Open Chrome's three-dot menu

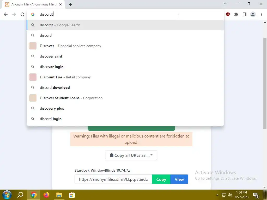(261, 15)
